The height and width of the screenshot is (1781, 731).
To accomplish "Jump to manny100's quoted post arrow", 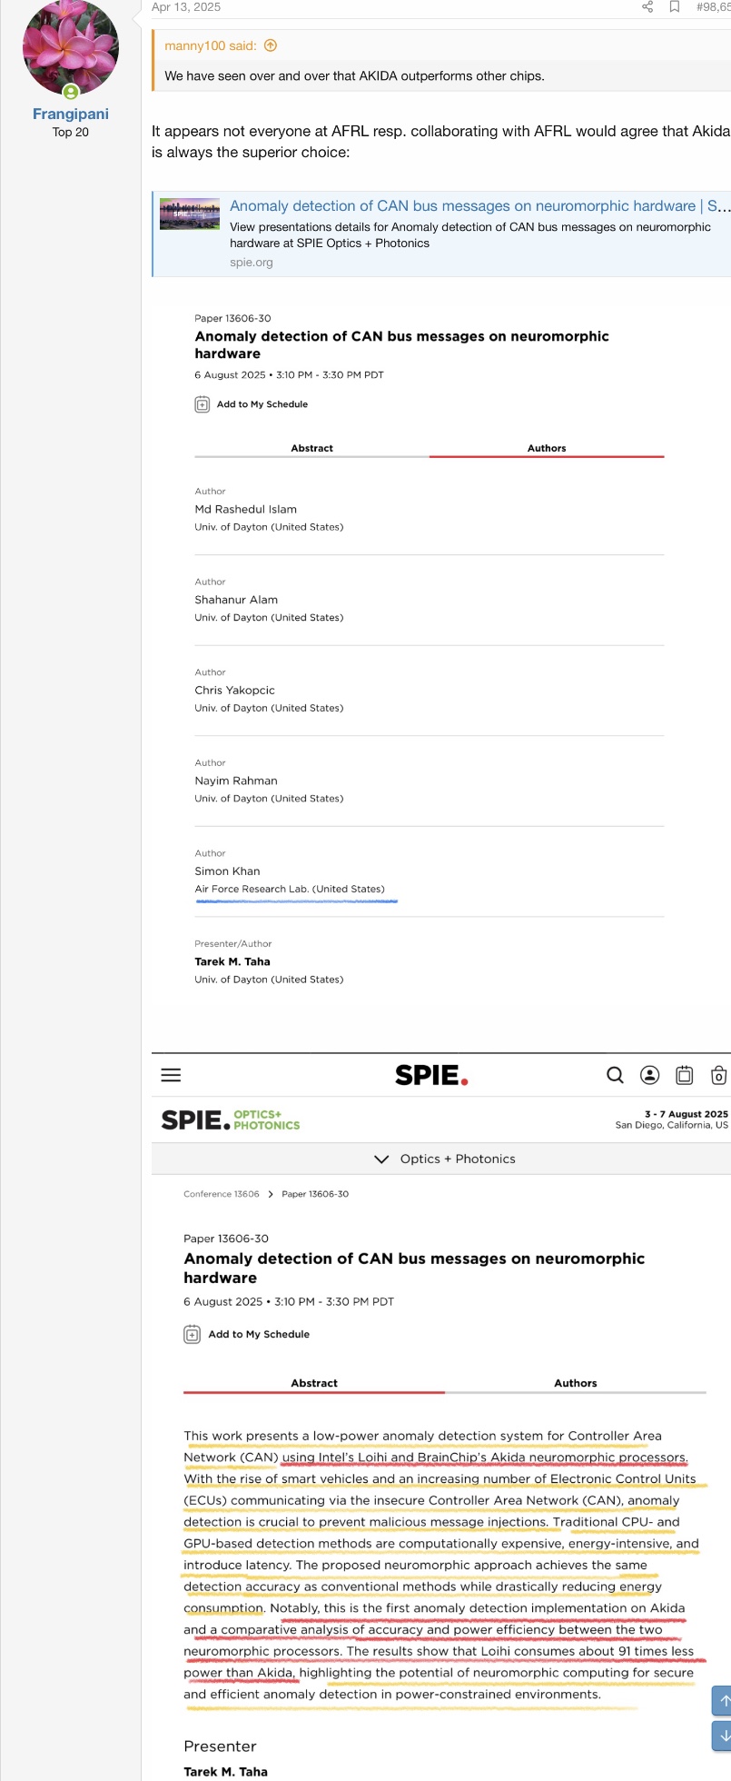I will tap(271, 45).
